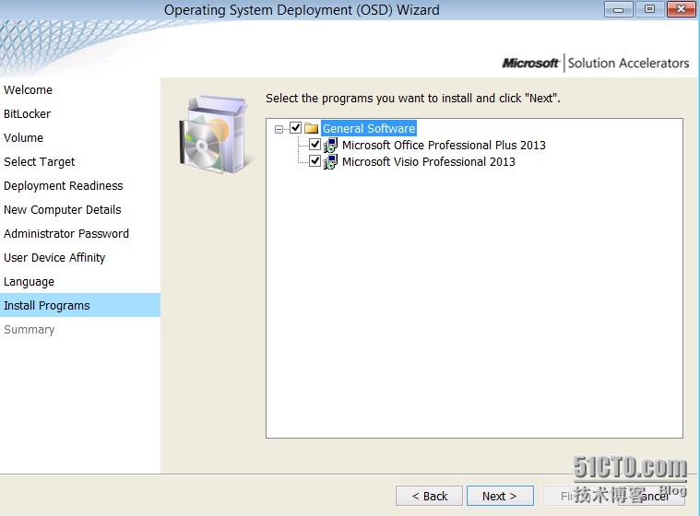Screen dimensions: 700x516
Task: Minimize the OSD Wizard window
Action: [618, 9]
